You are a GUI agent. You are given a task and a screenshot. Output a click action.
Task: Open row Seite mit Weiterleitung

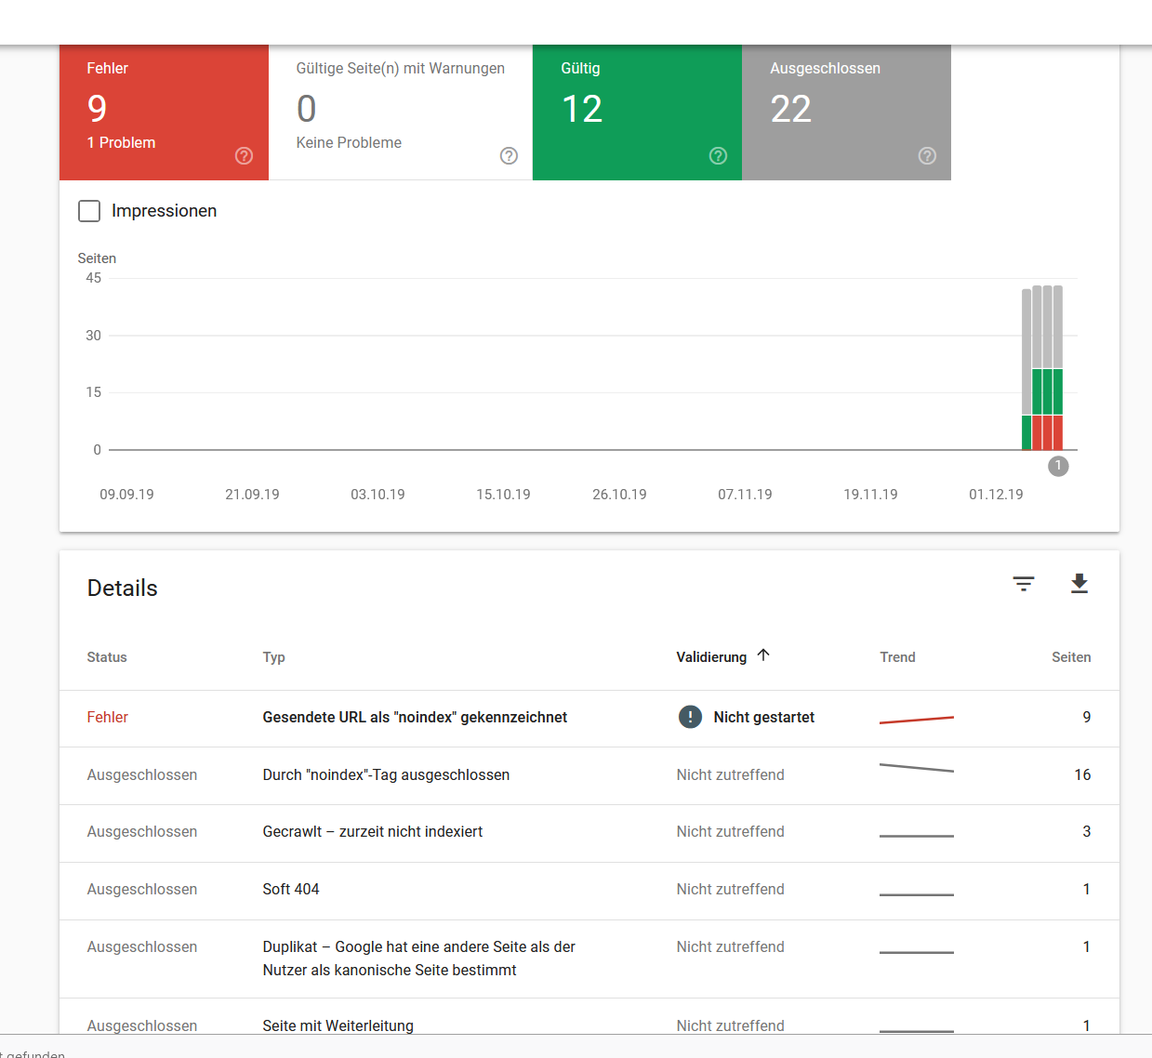[x=589, y=1017]
